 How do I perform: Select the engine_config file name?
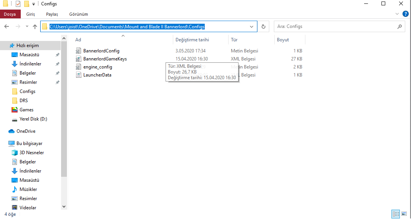98,67
